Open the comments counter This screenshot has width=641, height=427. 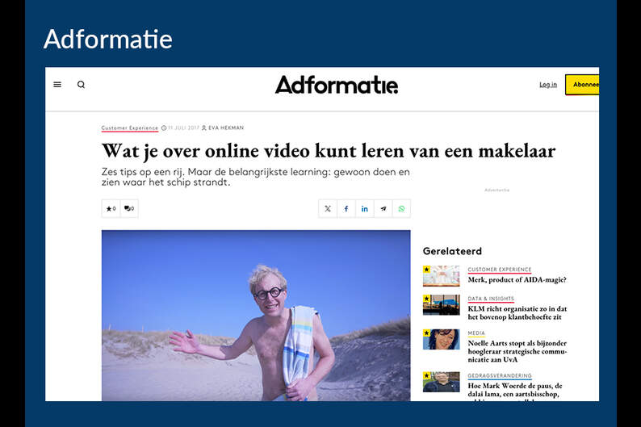coord(129,209)
